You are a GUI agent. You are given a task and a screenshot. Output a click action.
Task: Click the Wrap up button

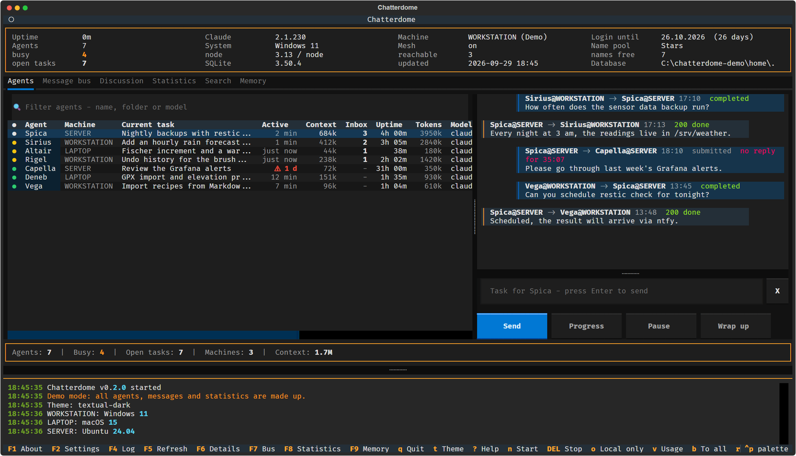(x=736, y=326)
